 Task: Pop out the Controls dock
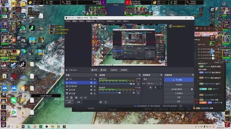[193, 75]
